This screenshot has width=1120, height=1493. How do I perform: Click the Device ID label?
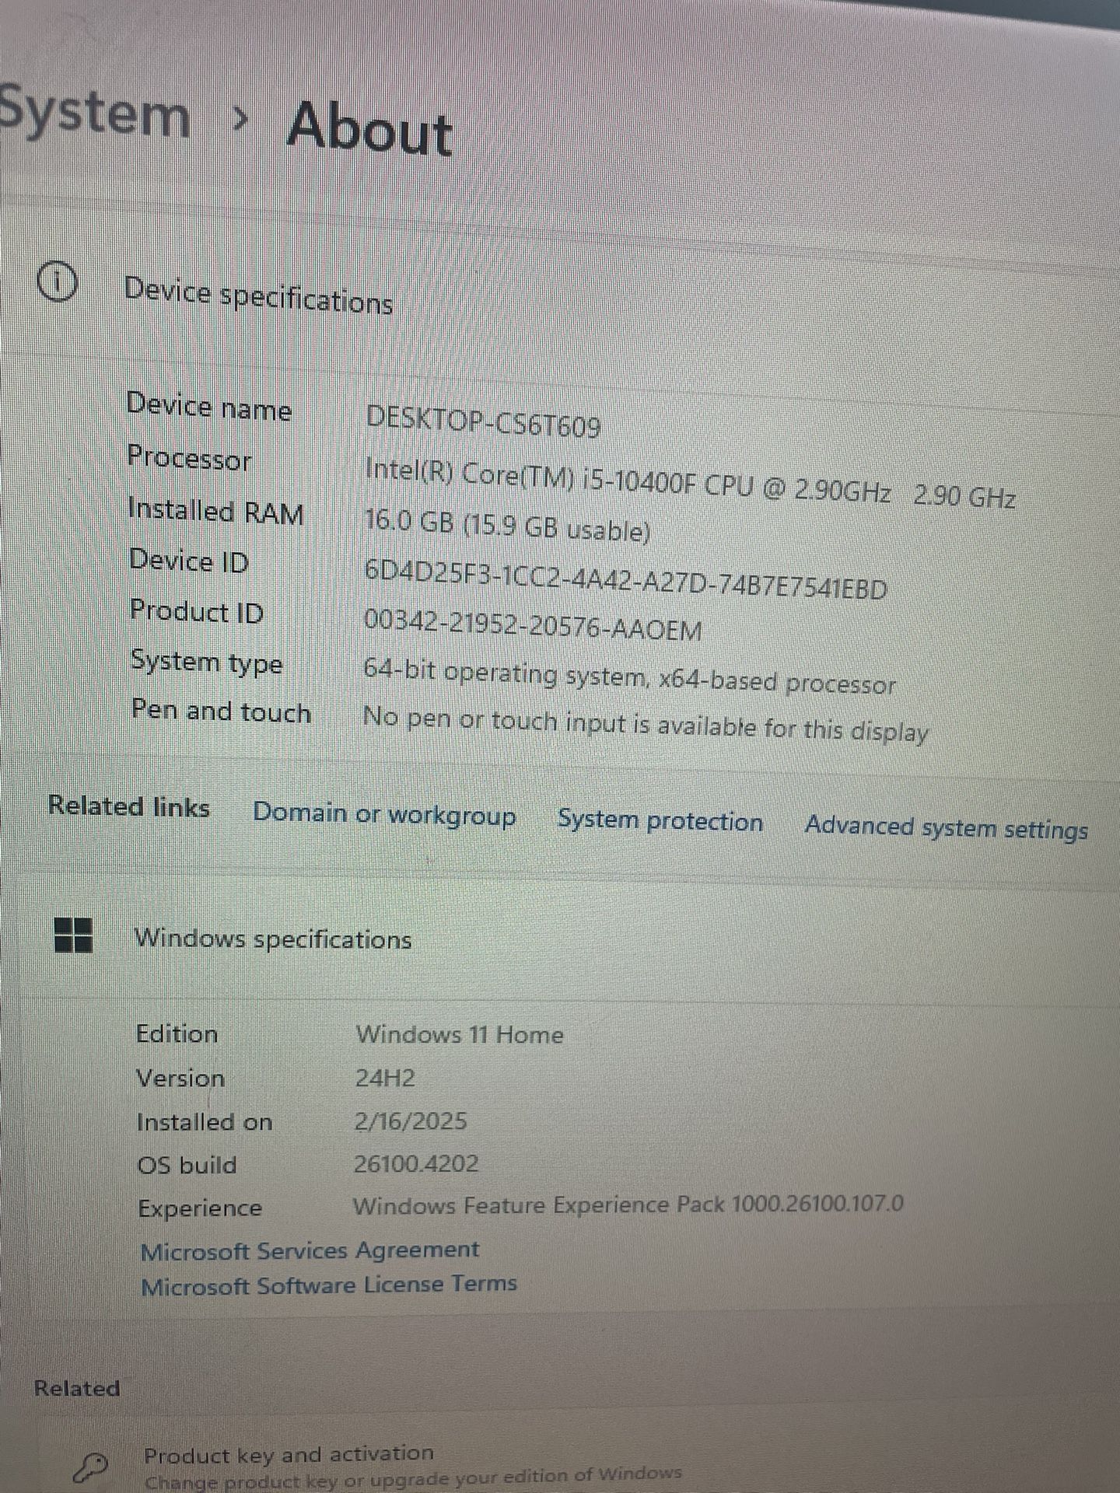(x=189, y=560)
